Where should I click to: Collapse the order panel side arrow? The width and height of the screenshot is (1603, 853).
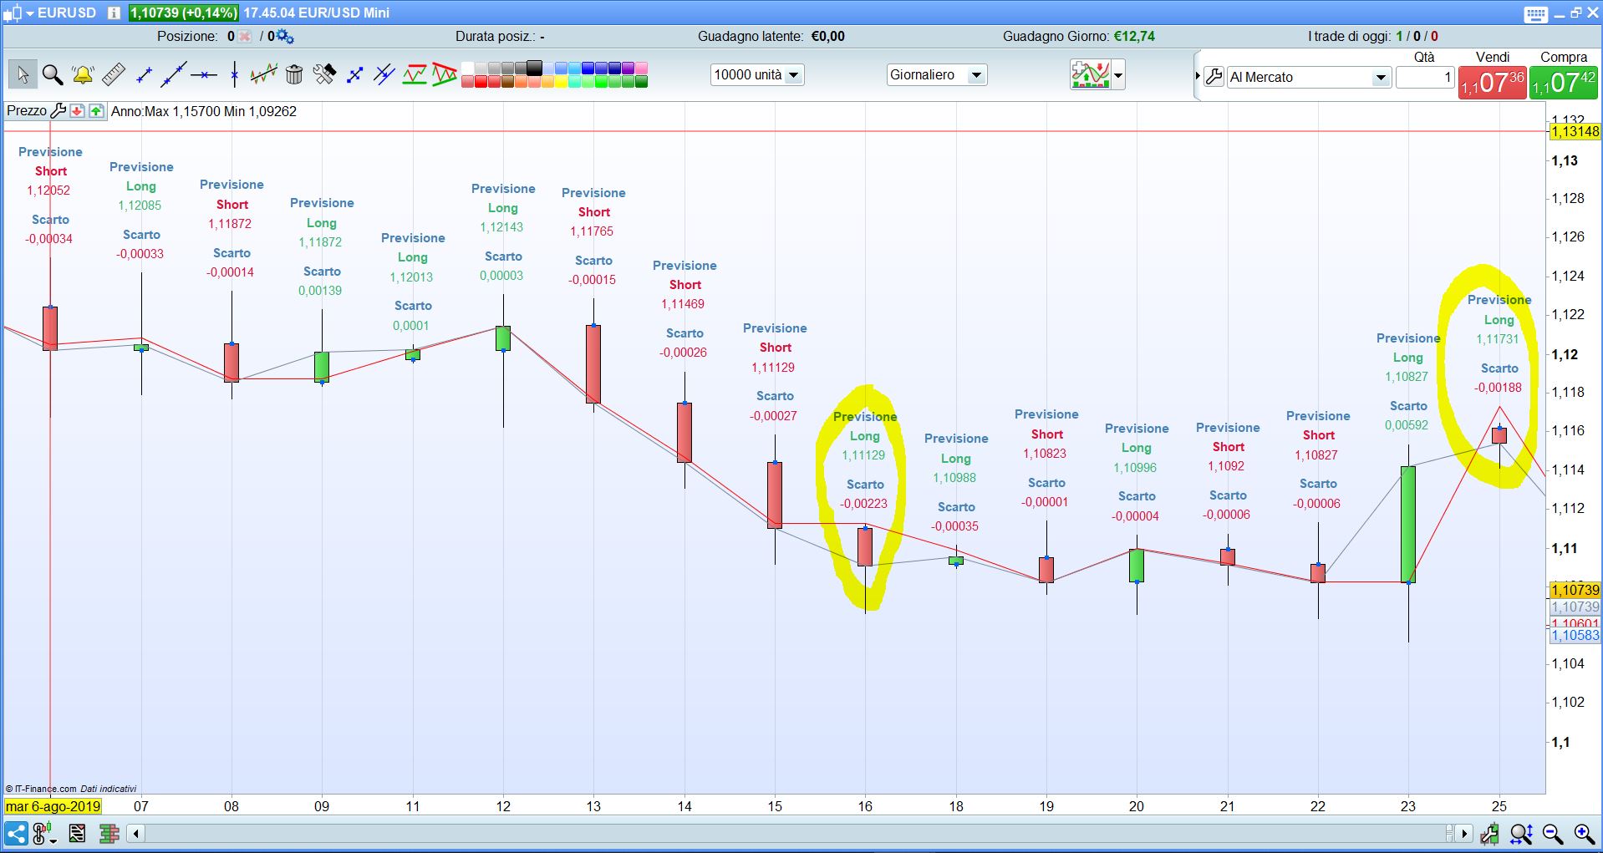pyautogui.click(x=1198, y=76)
